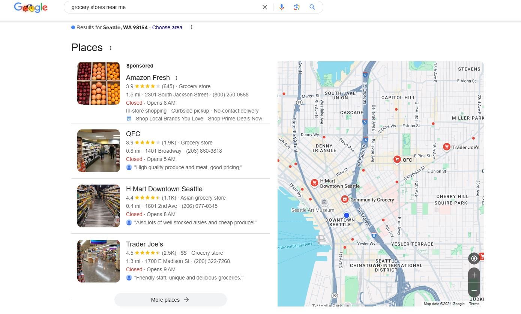Select the H Mart map pin
This screenshot has width=521, height=314.
pos(314,183)
